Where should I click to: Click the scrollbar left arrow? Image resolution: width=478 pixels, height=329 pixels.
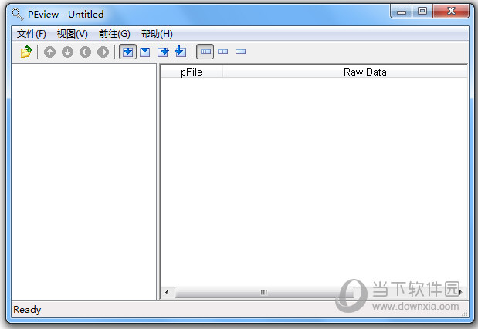tap(167, 293)
